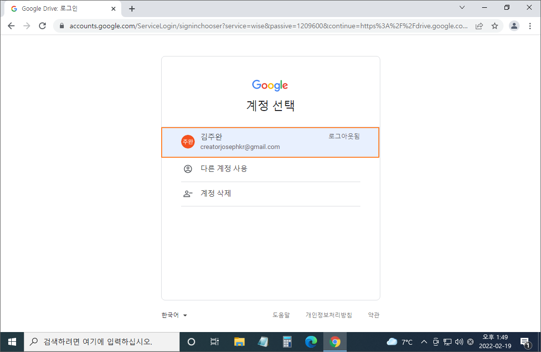Open File Explorer from the taskbar
Screen dimensions: 541x352
click(x=239, y=342)
